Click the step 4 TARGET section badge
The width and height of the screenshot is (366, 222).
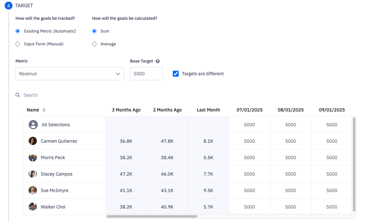9,6
